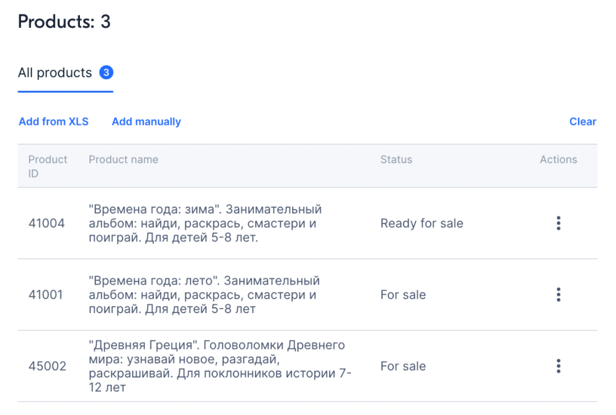Open three-dot menu for product 45002
616x415 pixels.
click(558, 366)
